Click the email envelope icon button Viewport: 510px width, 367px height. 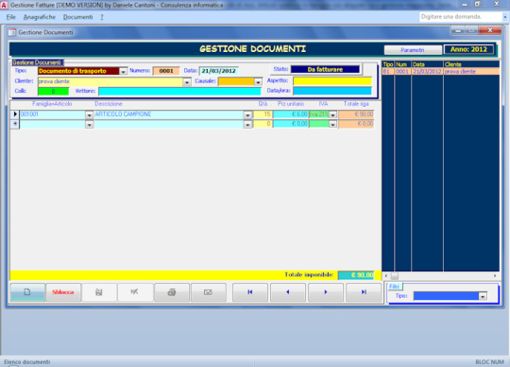click(209, 292)
